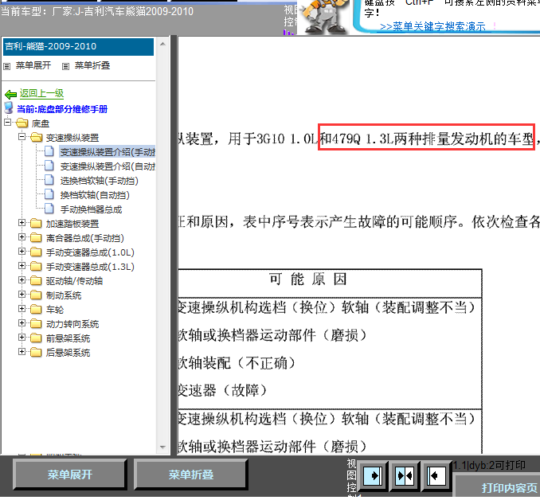Collapse the 变速操纵装置 folder
540x500 pixels.
tap(22, 137)
